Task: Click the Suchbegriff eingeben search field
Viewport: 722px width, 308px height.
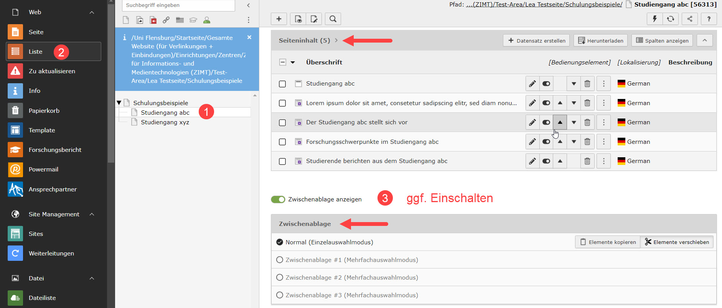Action: 178,5
